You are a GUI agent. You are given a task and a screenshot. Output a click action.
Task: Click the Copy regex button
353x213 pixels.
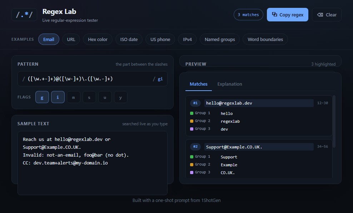click(x=288, y=15)
